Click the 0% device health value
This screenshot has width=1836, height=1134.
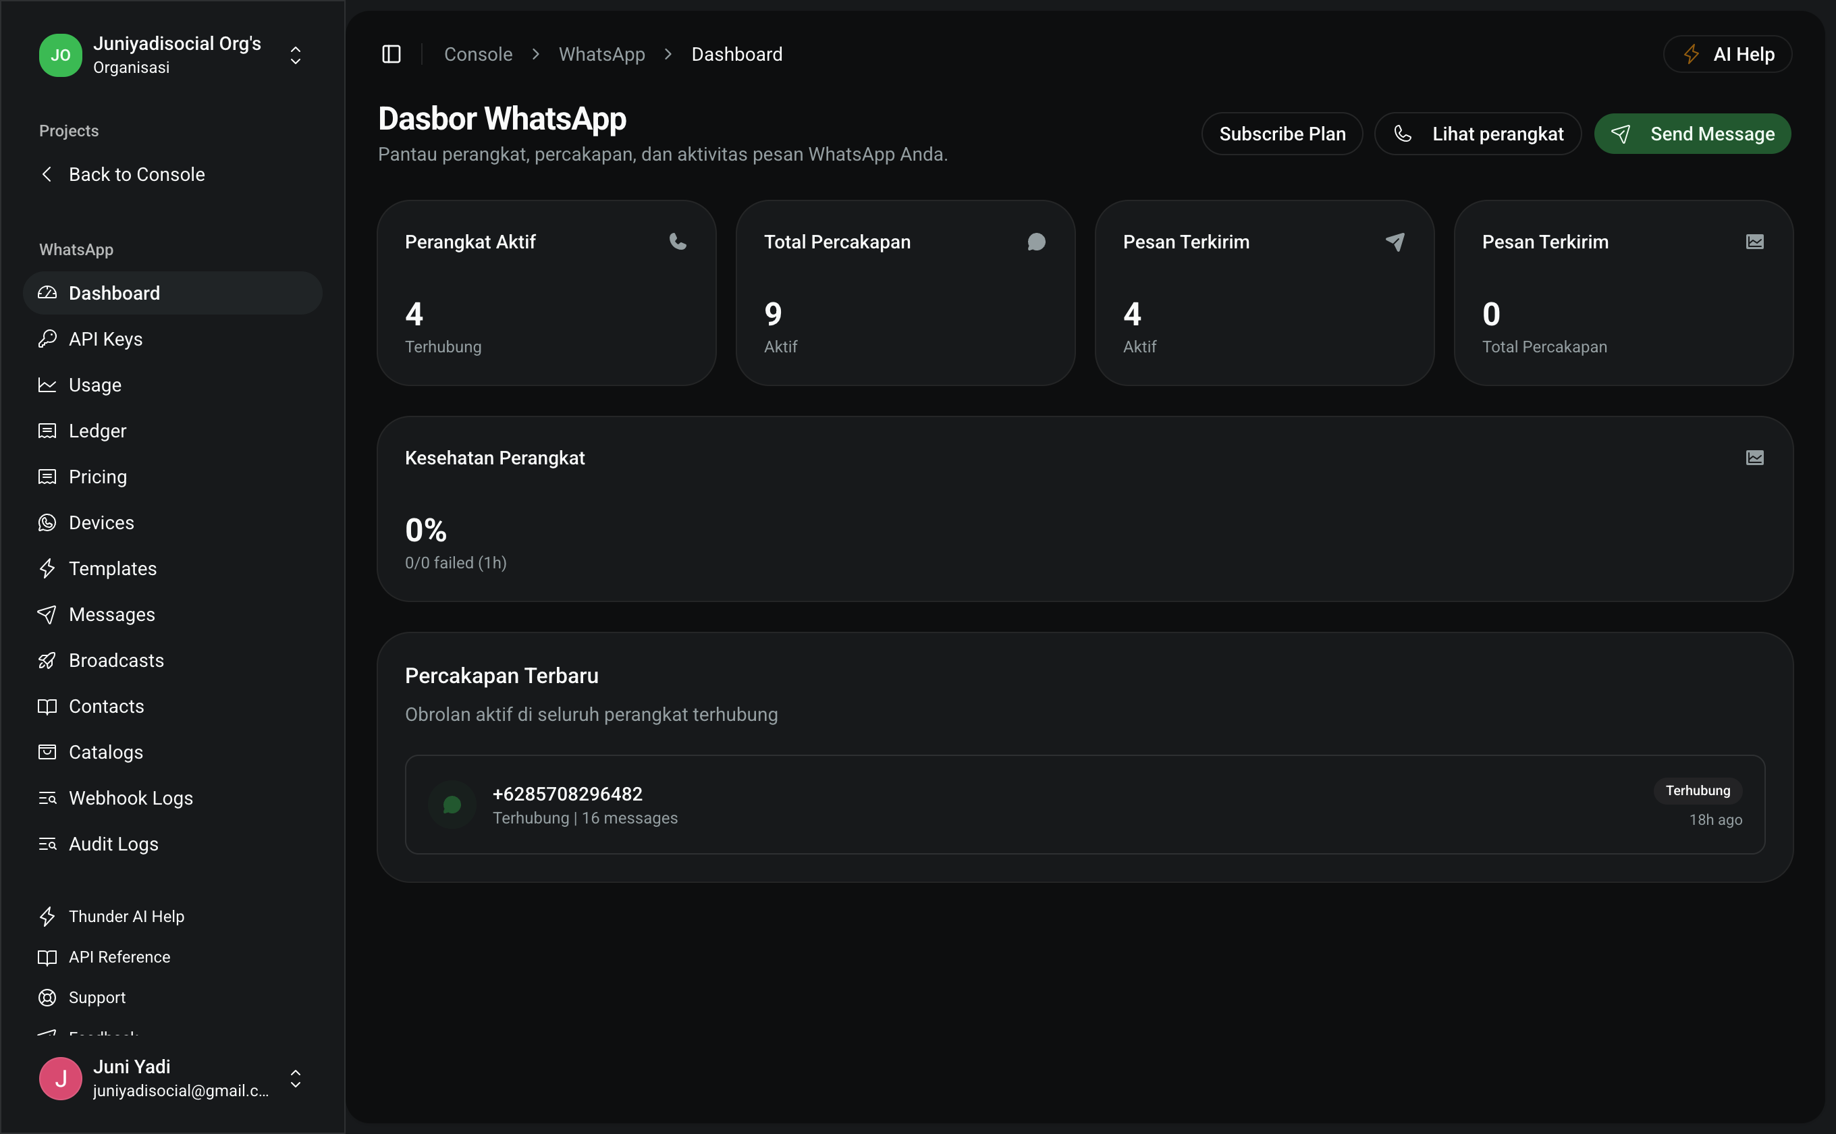tap(426, 531)
